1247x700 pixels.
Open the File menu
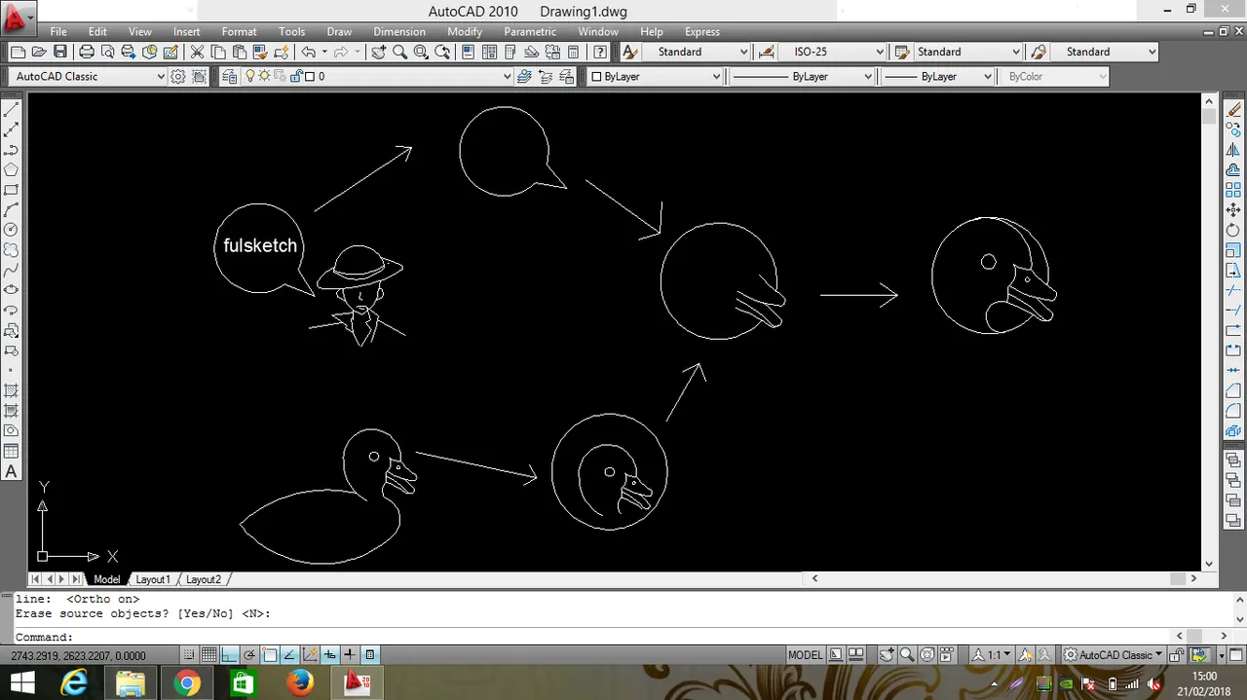pyautogui.click(x=58, y=31)
